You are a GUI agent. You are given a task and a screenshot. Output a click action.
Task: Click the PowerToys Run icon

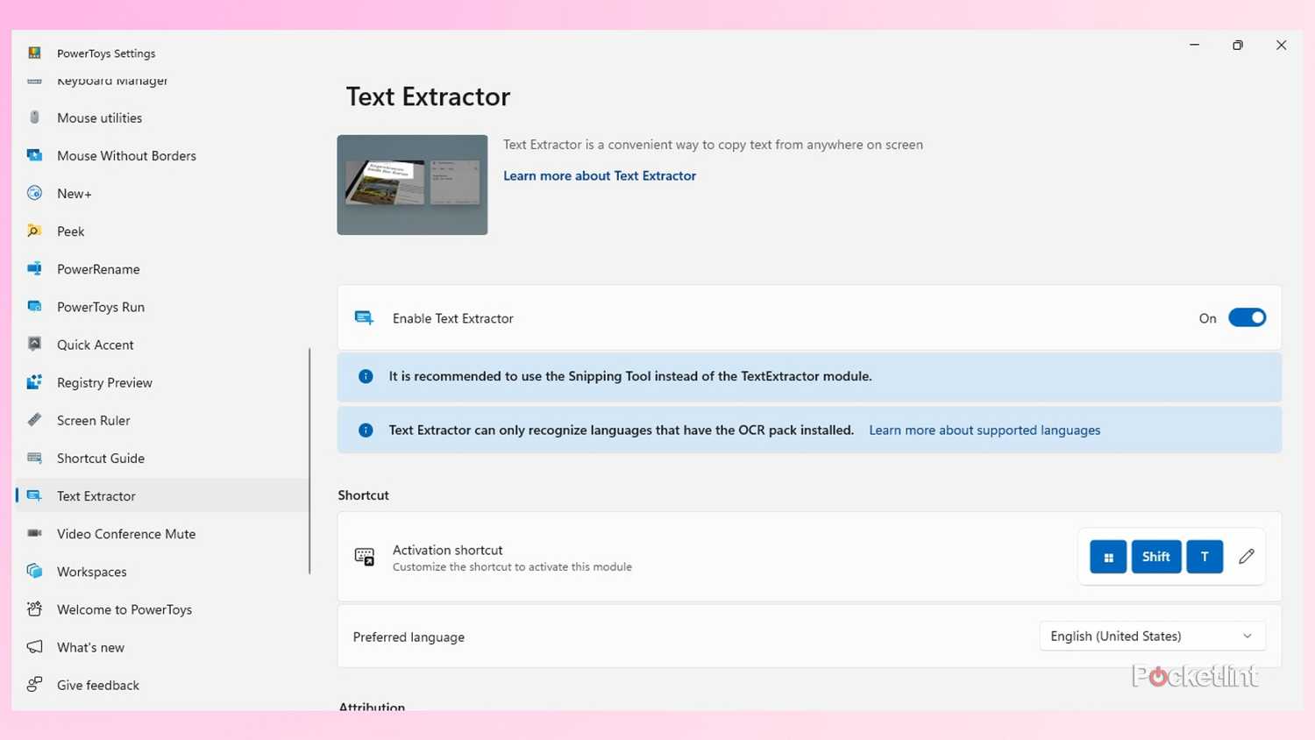pos(34,306)
